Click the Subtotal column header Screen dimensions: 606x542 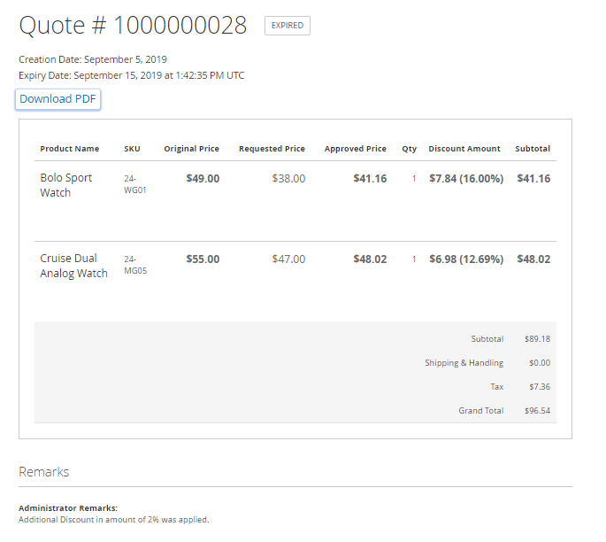[x=533, y=149]
